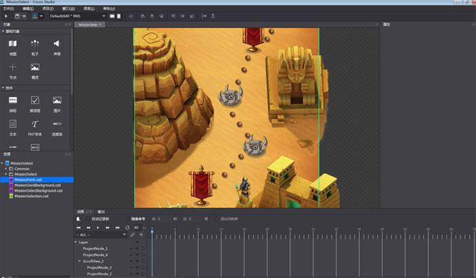Image resolution: width=476 pixels, height=278 pixels.
Task: Click the pencil edit icon beside the ALL dropdown
Action: 133,234
